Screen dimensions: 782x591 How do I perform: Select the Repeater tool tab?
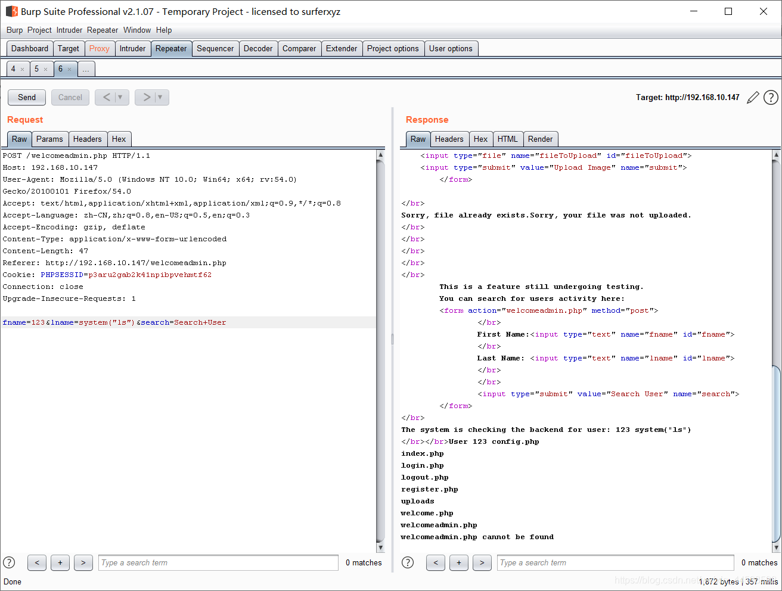(x=171, y=49)
